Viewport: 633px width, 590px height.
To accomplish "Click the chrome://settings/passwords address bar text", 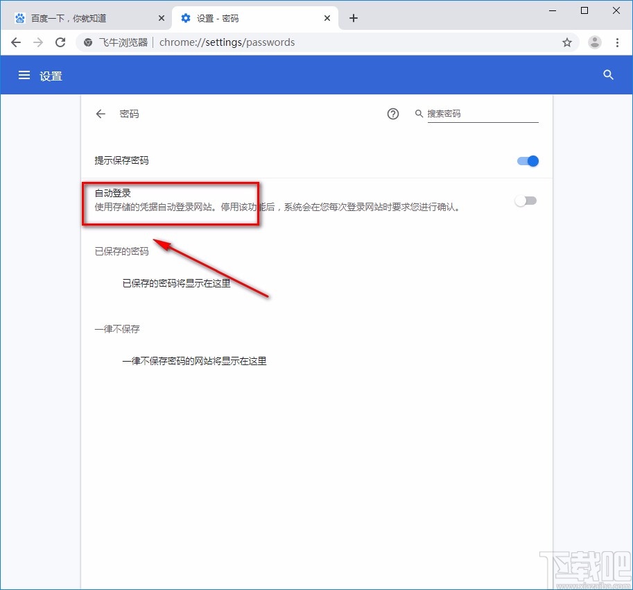I will click(229, 42).
